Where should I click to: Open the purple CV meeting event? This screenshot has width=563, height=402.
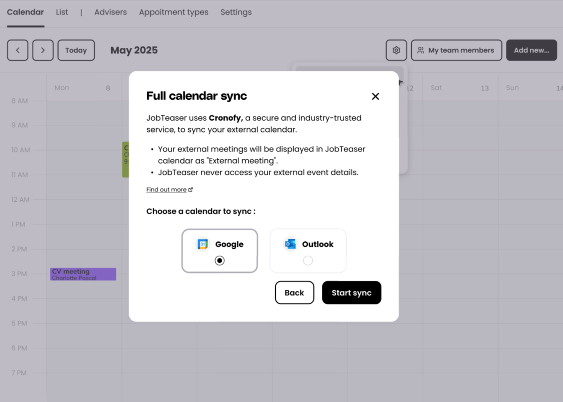tap(83, 274)
